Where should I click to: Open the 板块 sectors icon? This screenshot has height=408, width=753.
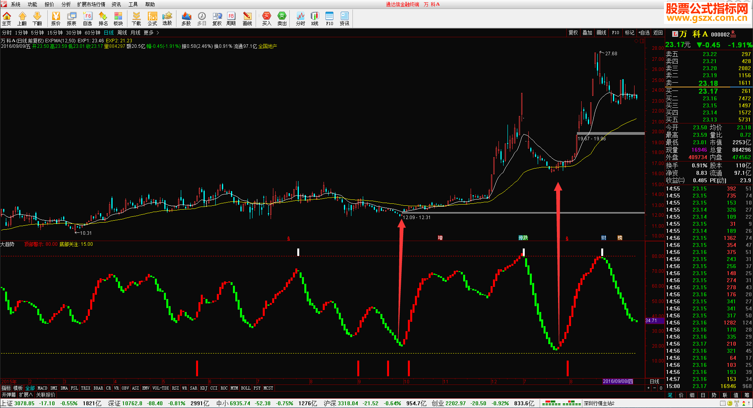pos(118,18)
